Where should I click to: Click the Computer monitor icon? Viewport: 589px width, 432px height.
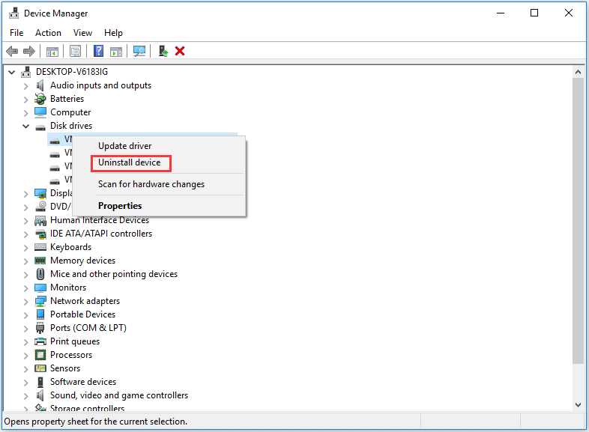40,112
